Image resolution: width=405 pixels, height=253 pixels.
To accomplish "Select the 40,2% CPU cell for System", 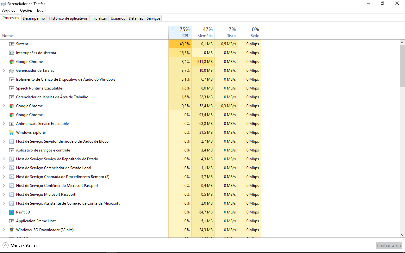I will [180, 44].
